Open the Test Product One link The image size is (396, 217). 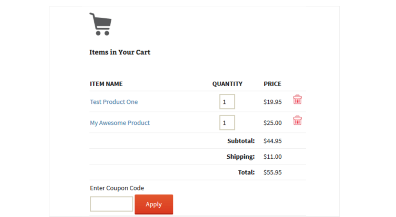(114, 102)
